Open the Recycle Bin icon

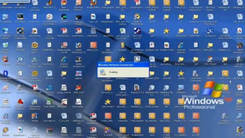[x=5, y=45]
